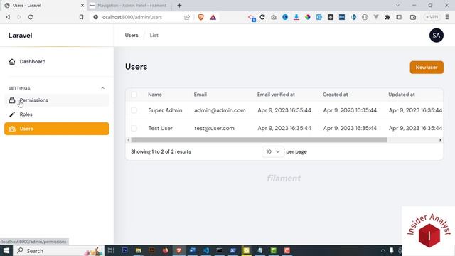Click the List breadcrumb
This screenshot has height=256, width=455.
pos(154,36)
